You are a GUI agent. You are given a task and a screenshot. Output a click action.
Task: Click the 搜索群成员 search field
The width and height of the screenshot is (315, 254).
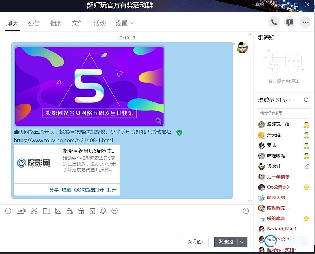coord(283,113)
